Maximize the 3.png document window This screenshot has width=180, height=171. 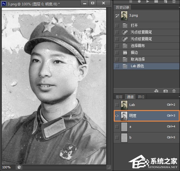[93, 3]
